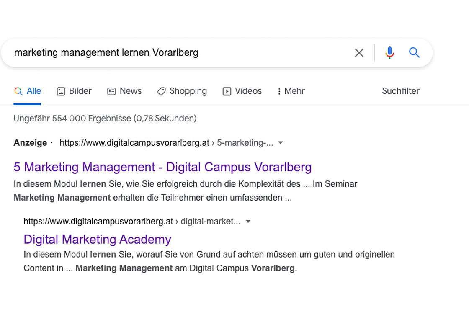Viewport: 469px width, 335px height.
Task: Click the X to clear the search query
Action: pos(359,52)
